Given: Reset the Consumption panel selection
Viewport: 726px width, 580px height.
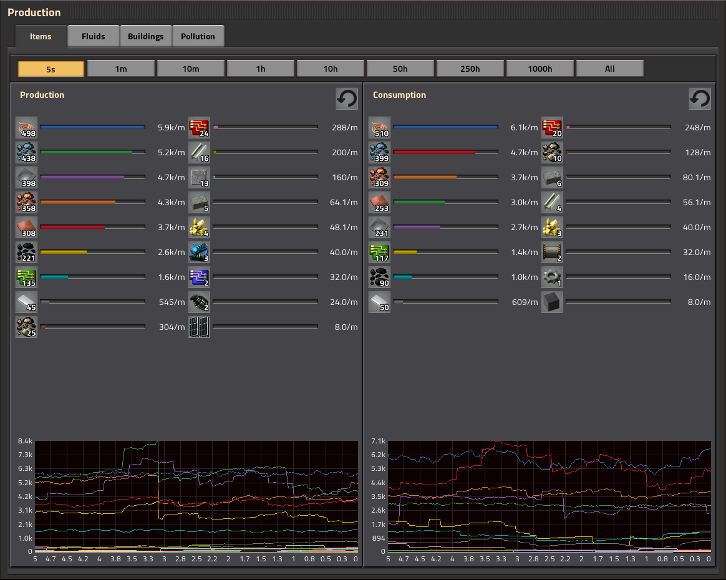Looking at the screenshot, I should pyautogui.click(x=700, y=99).
